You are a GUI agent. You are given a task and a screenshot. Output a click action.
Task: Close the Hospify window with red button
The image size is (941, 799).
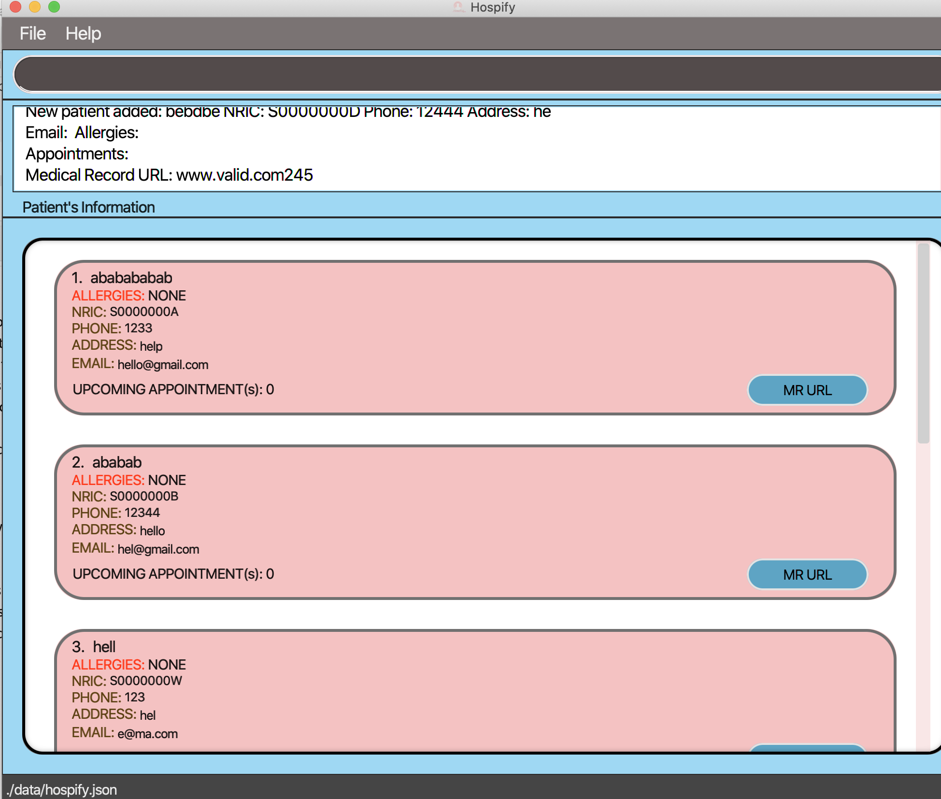pyautogui.click(x=15, y=7)
